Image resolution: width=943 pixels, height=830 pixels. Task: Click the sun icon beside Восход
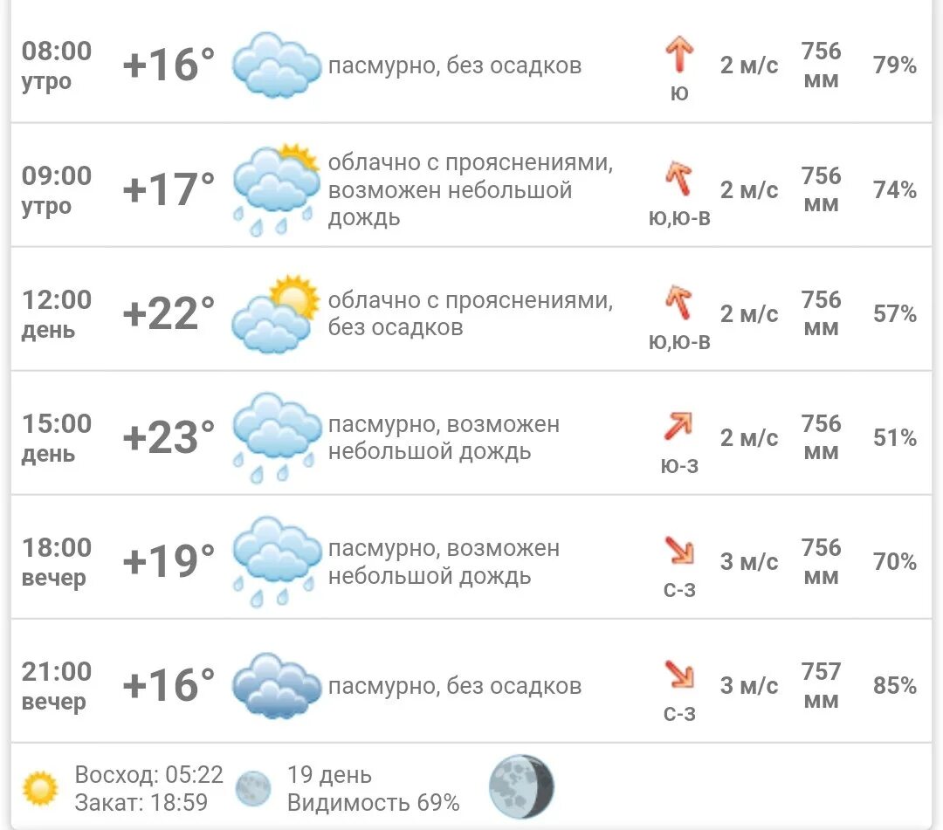pos(40,788)
